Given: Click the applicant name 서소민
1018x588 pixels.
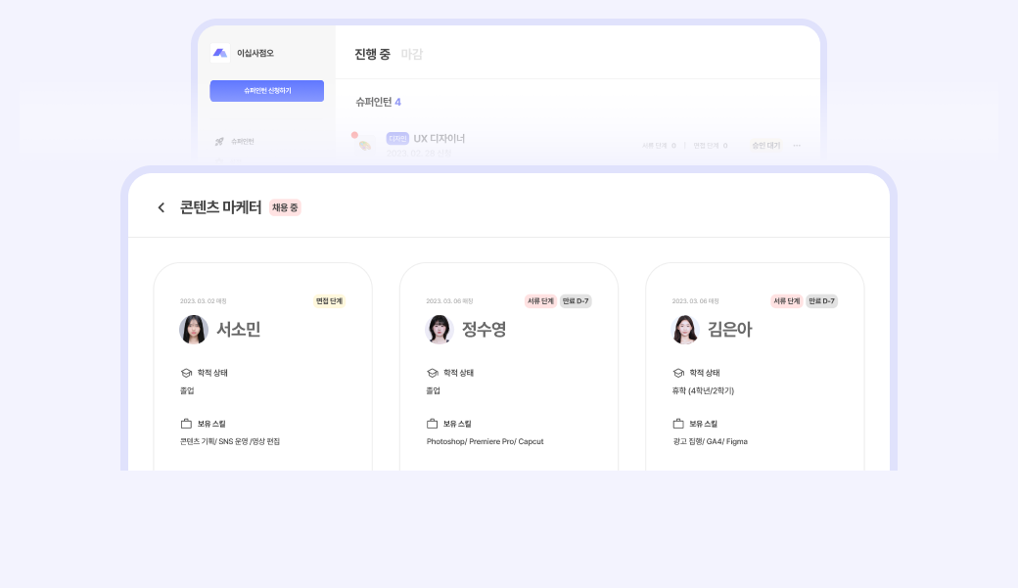Looking at the screenshot, I should (238, 329).
